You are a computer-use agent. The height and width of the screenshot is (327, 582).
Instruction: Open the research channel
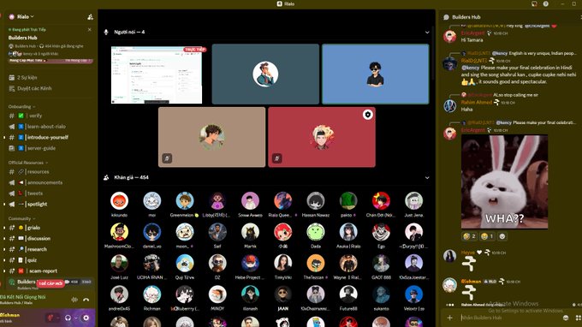coord(37,249)
